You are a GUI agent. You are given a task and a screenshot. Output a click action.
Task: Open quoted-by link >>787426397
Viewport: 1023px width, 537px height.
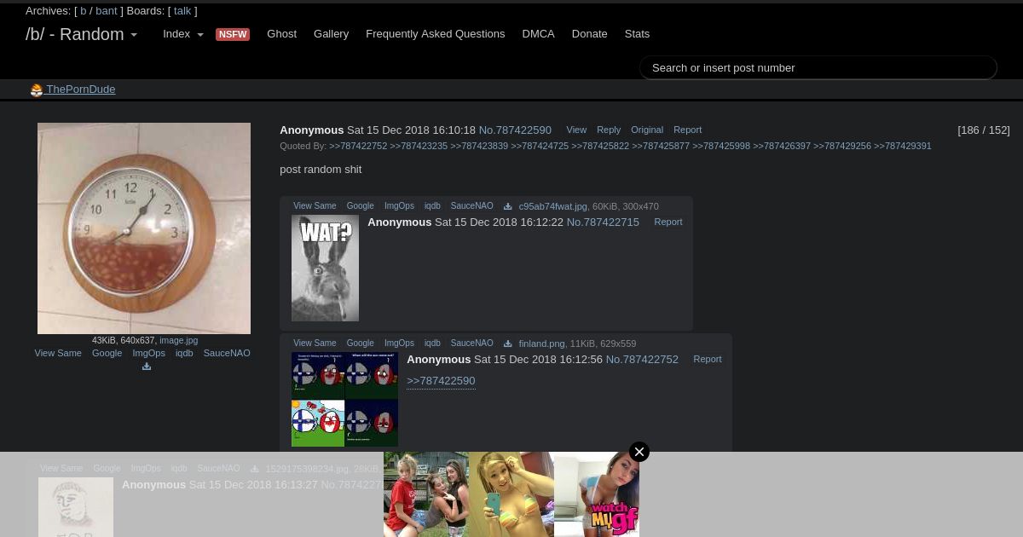(782, 146)
